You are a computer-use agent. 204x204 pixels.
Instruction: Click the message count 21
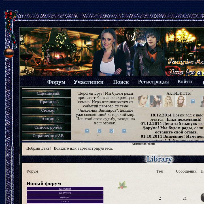pyautogui.click(x=185, y=198)
